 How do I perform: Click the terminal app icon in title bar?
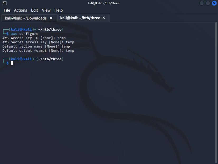[4, 3]
